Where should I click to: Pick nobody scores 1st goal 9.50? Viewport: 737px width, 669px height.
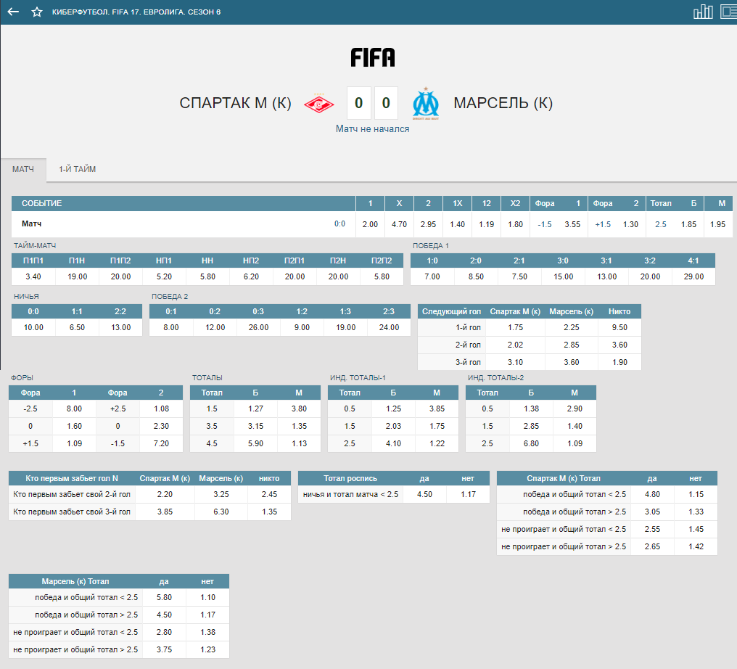[619, 327]
